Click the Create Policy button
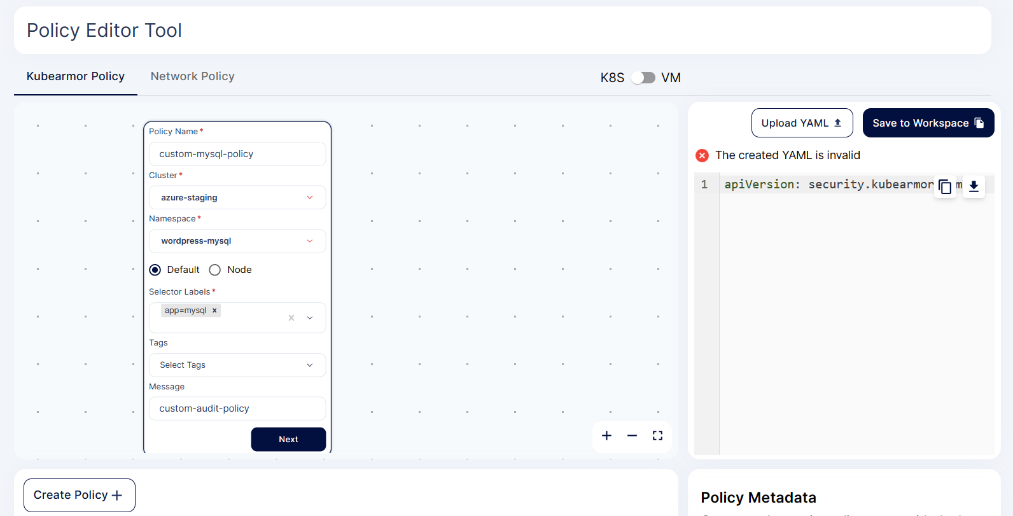 (80, 495)
